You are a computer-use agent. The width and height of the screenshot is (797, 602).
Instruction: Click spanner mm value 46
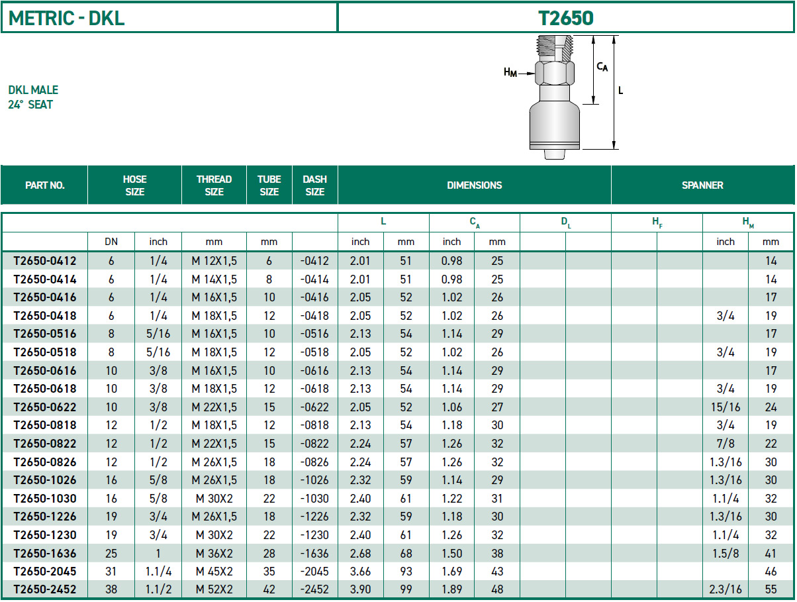click(771, 572)
